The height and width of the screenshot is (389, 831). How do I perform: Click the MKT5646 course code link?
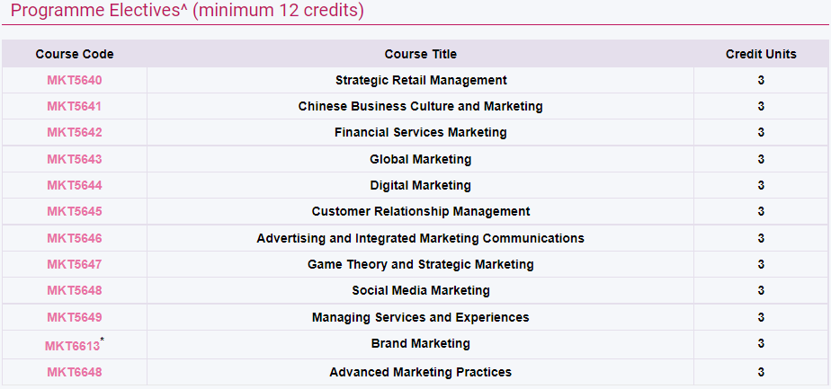[74, 238]
